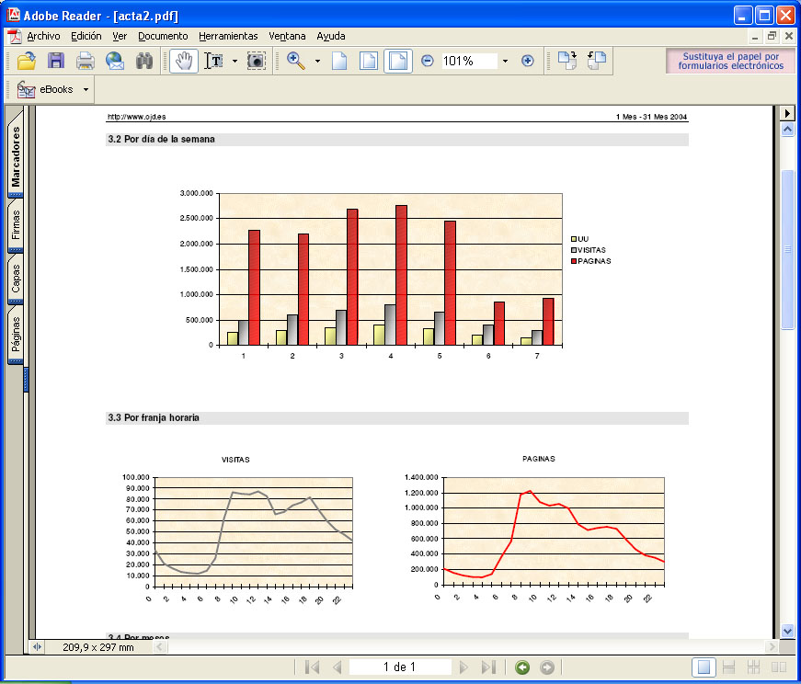Image resolution: width=801 pixels, height=684 pixels.
Task: Click the Zoom In magnifier tool
Action: tap(296, 61)
